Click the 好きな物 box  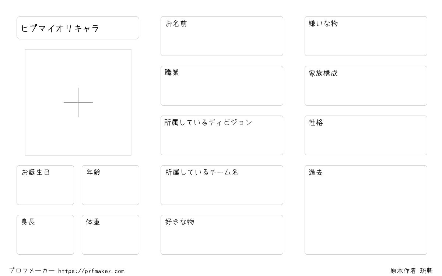[222, 235]
